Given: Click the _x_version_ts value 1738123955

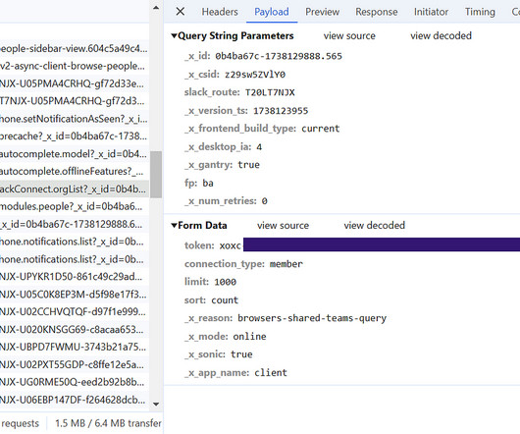Looking at the screenshot, I should tap(281, 111).
